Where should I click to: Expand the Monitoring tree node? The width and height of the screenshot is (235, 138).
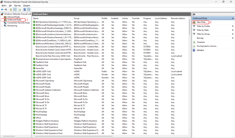pos(2,26)
